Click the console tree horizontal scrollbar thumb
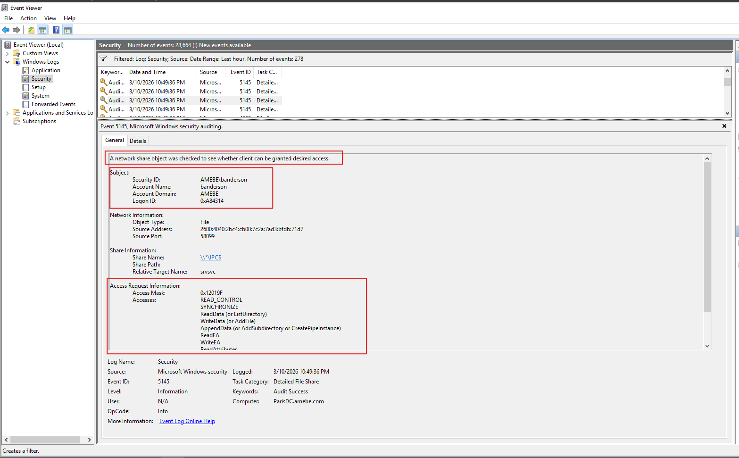 coord(45,440)
